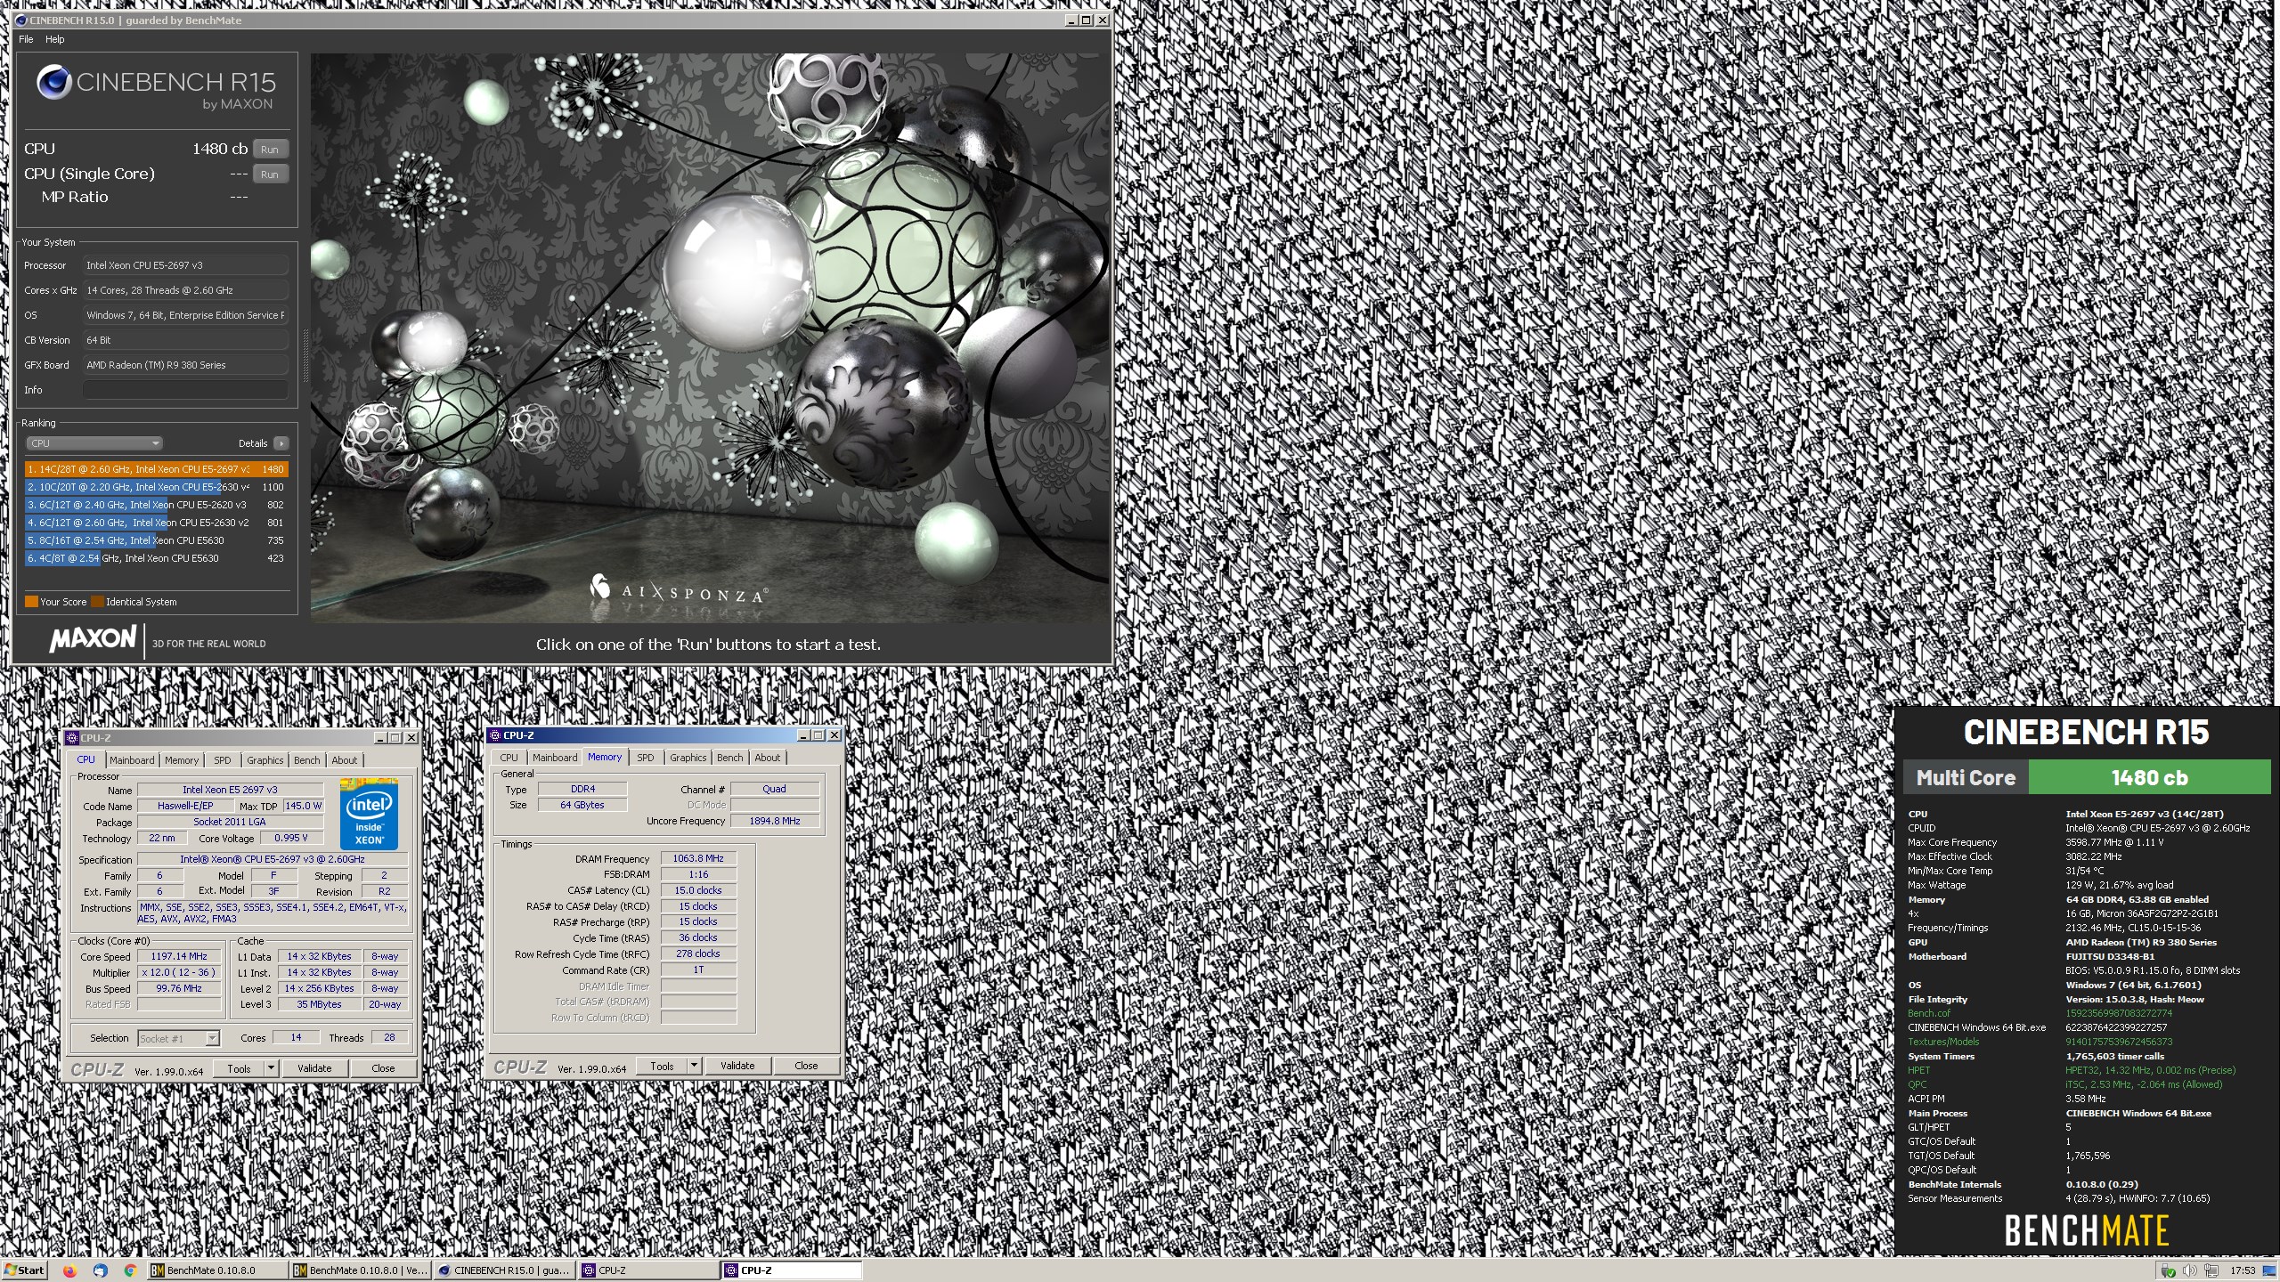Click the left CPU-Z window title bar icon
The image size is (2280, 1282).
point(72,738)
